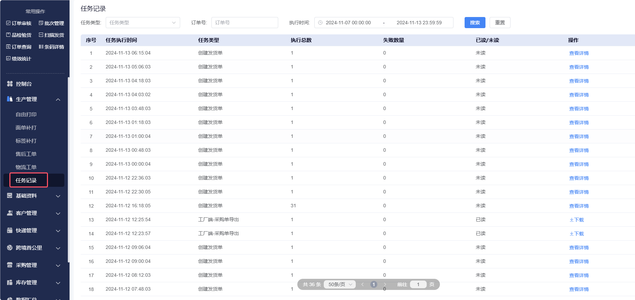Click the 重置 reset button
The image size is (635, 300).
click(500, 23)
